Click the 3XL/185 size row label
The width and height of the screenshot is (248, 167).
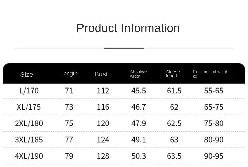pyautogui.click(x=29, y=140)
